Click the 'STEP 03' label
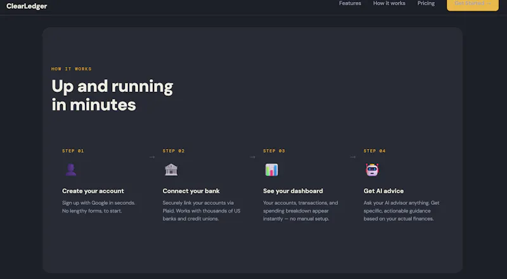The image size is (507, 279). [274, 151]
